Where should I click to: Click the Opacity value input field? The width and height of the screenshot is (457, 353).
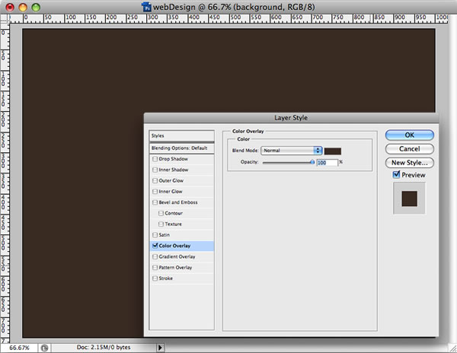pyautogui.click(x=327, y=162)
